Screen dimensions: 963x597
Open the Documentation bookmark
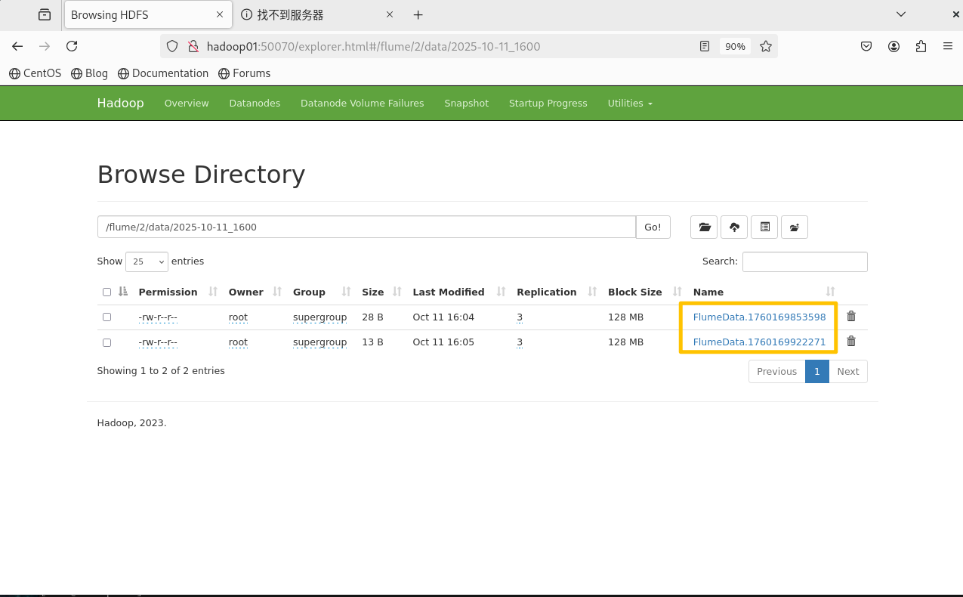click(x=162, y=73)
